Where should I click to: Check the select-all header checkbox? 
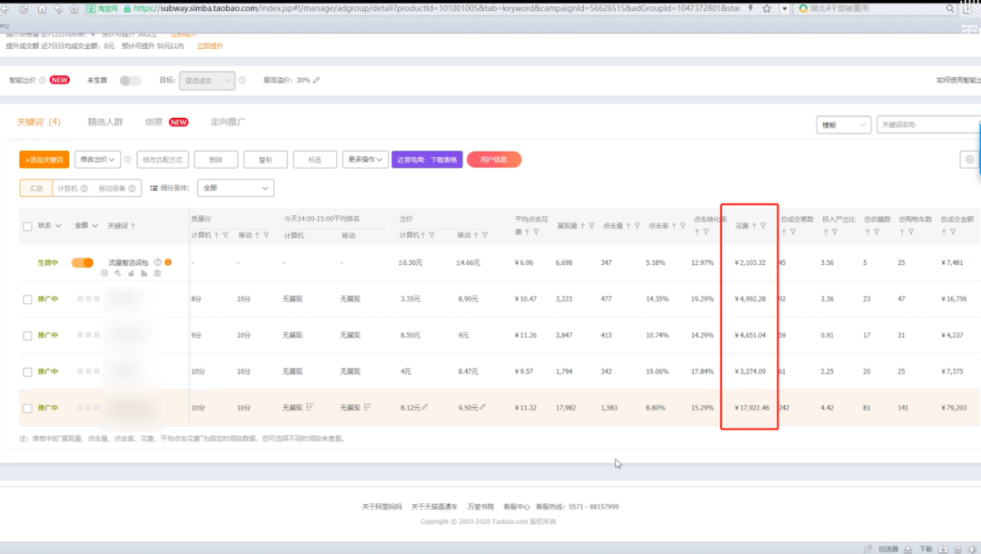pos(27,226)
